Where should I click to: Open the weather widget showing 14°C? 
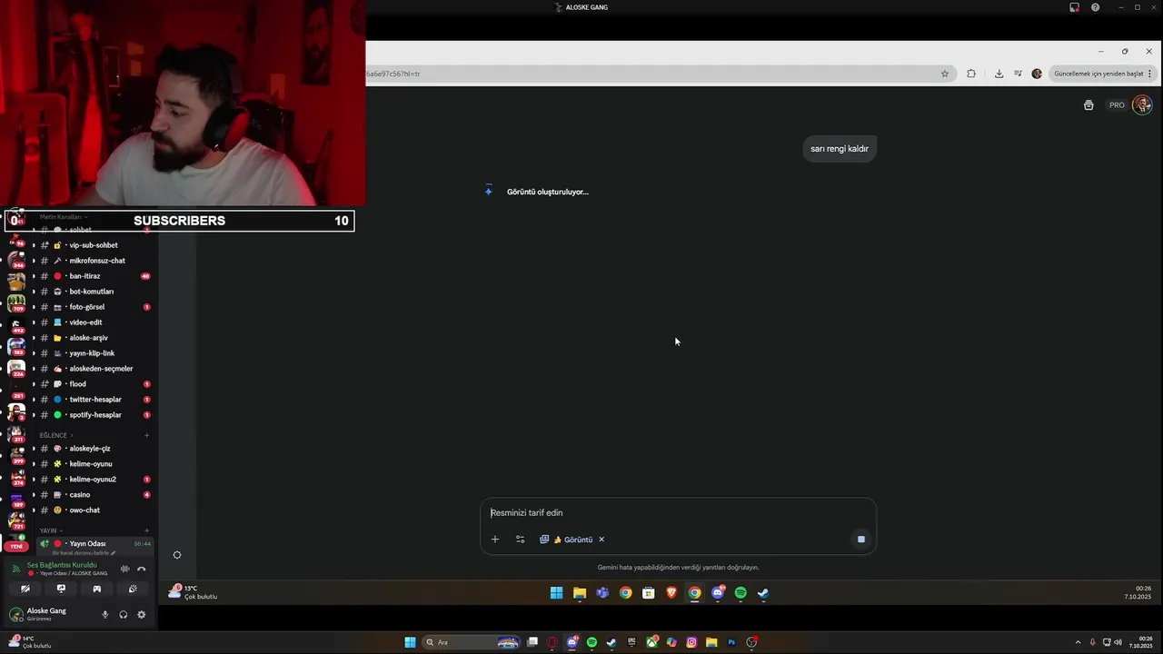click(x=29, y=642)
